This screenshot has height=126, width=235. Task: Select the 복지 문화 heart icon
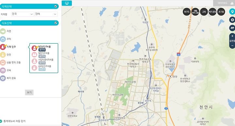pos(3,78)
